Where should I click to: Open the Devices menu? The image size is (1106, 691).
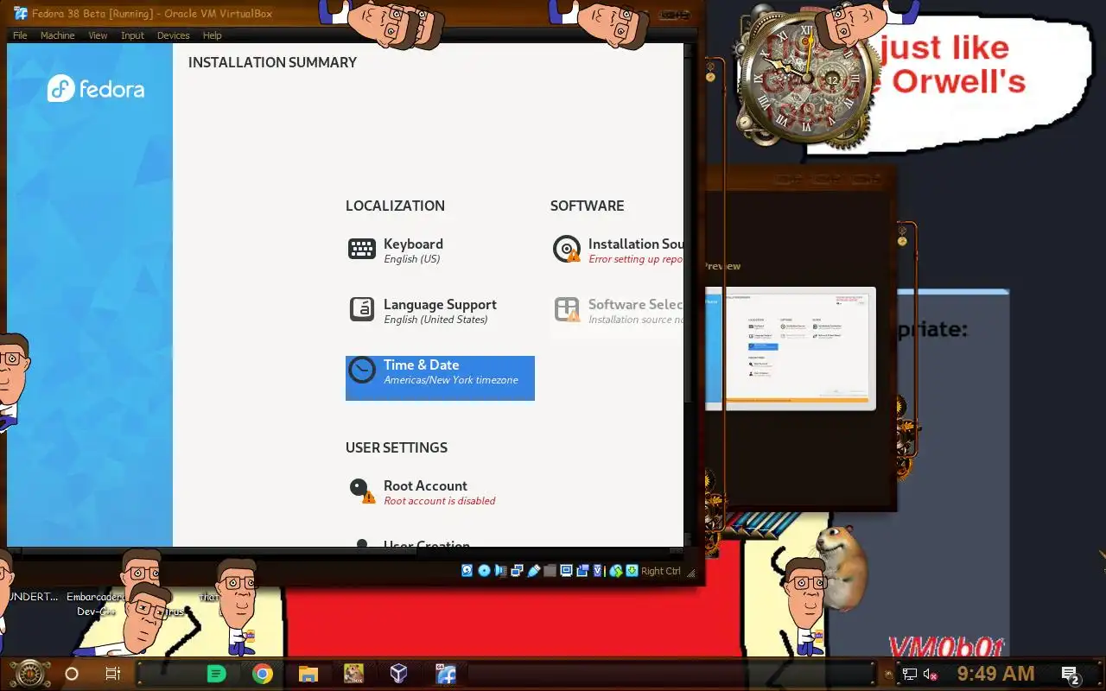point(173,35)
